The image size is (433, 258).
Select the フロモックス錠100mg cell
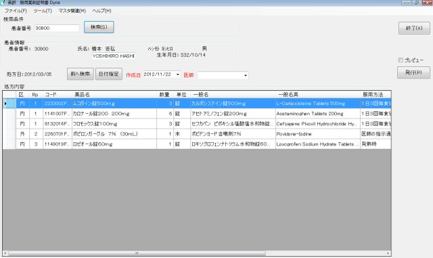tap(114, 124)
